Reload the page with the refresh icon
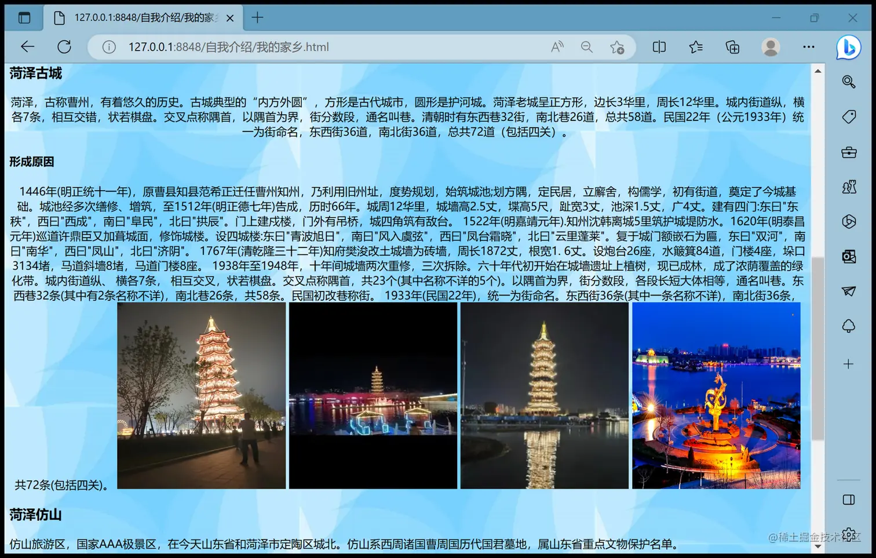 point(64,47)
